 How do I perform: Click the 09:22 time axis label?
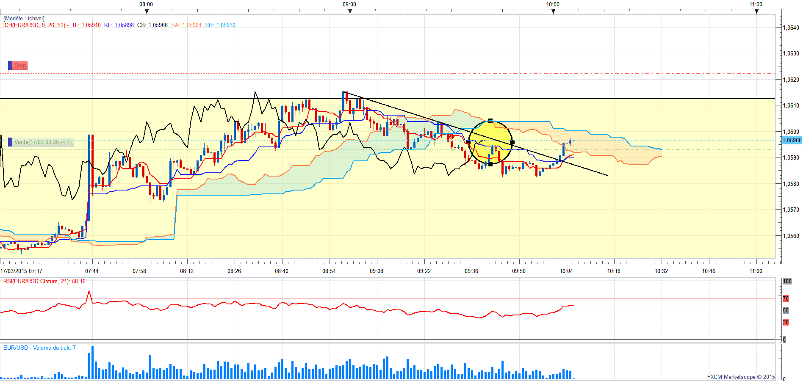(x=424, y=271)
